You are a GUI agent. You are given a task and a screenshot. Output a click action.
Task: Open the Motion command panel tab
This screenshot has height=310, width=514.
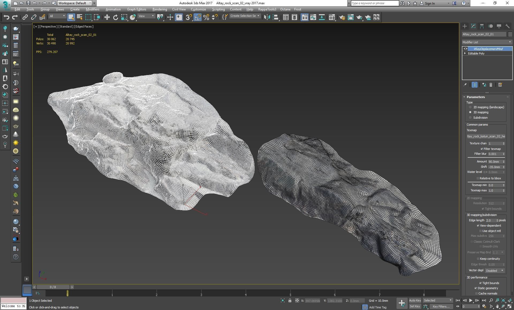(x=490, y=26)
